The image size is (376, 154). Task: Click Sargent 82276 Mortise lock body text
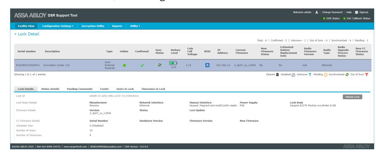point(313,106)
